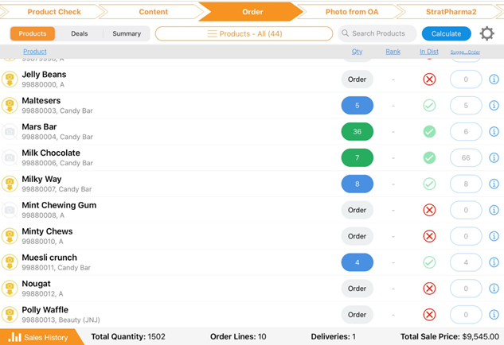Toggle In Dist for Nougat
The height and width of the screenshot is (345, 504).
coord(429,289)
